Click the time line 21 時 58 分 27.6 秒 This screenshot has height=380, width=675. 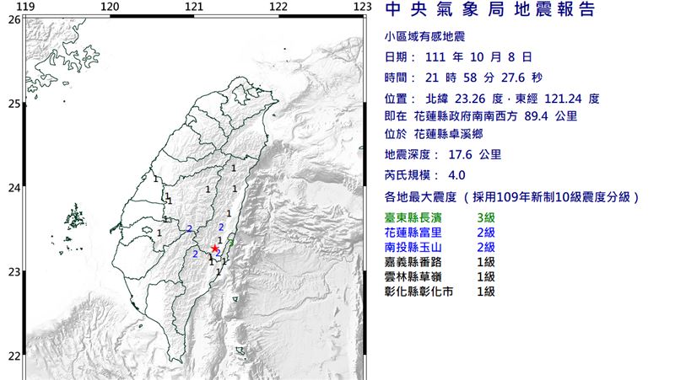pos(463,78)
